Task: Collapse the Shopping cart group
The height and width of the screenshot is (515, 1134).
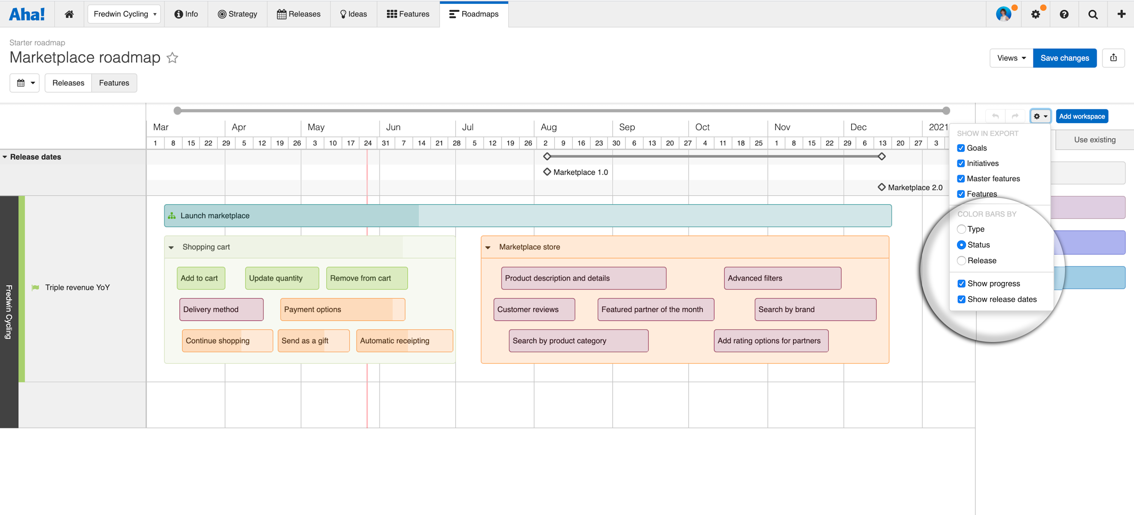Action: click(x=172, y=247)
